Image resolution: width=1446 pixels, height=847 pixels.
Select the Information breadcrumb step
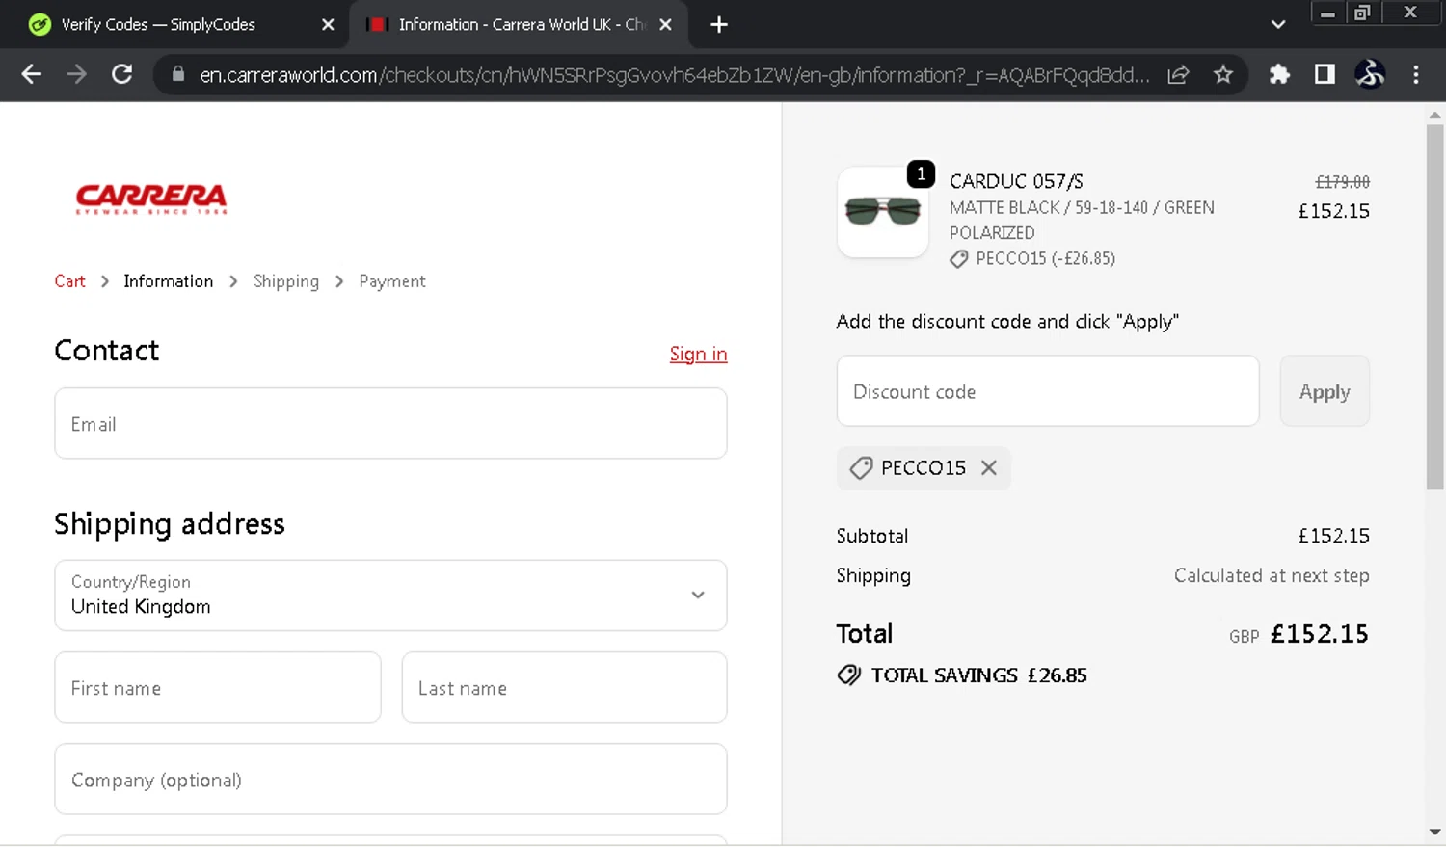pyautogui.click(x=169, y=281)
